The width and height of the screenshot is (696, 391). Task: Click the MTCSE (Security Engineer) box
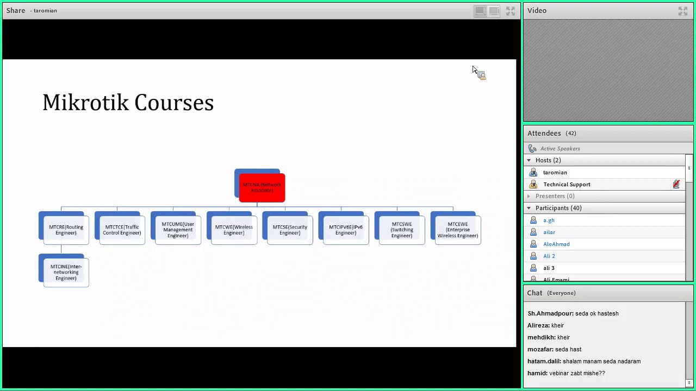290,230
